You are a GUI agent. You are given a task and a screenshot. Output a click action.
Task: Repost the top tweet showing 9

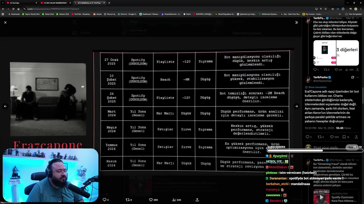326,70
